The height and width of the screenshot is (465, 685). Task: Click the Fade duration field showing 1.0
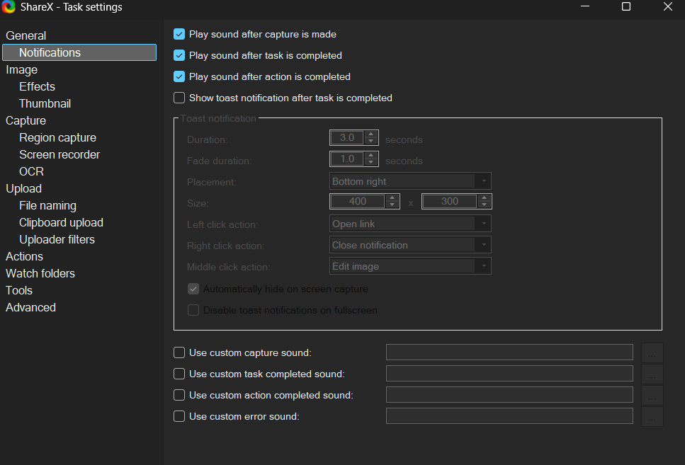347,159
